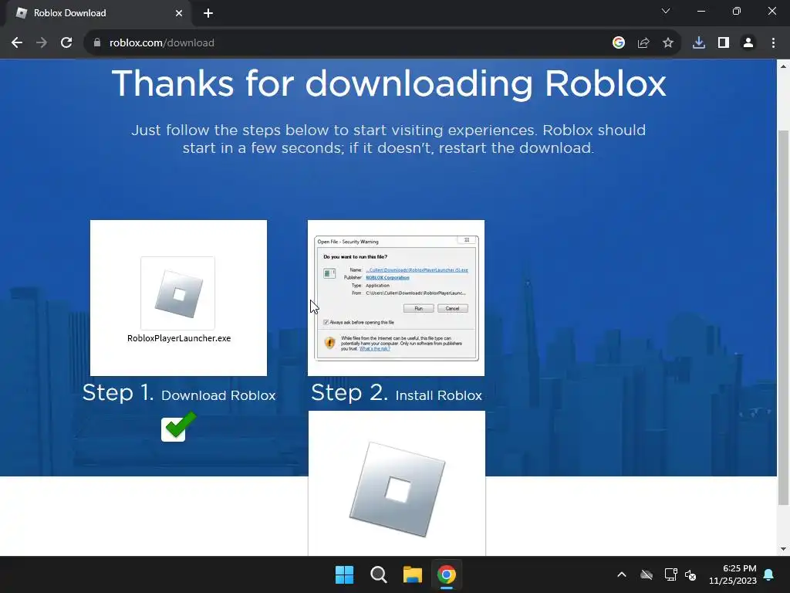Minimize the Chrome window
Image resolution: width=790 pixels, height=593 pixels.
tap(701, 11)
